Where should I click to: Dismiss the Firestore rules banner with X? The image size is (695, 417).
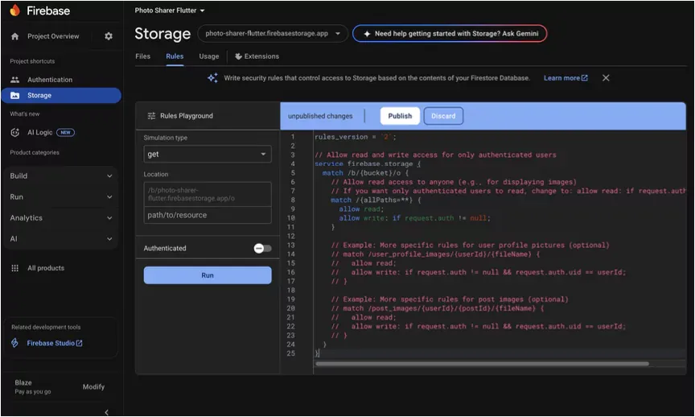[x=606, y=78]
